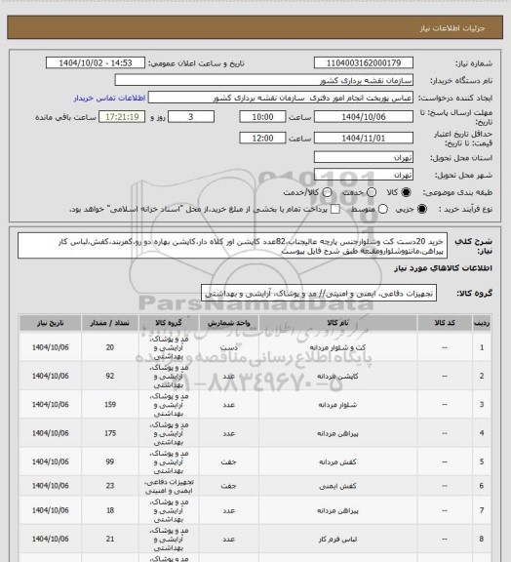
Task: Click the requester field عباس پوربخت
Action: point(281,98)
